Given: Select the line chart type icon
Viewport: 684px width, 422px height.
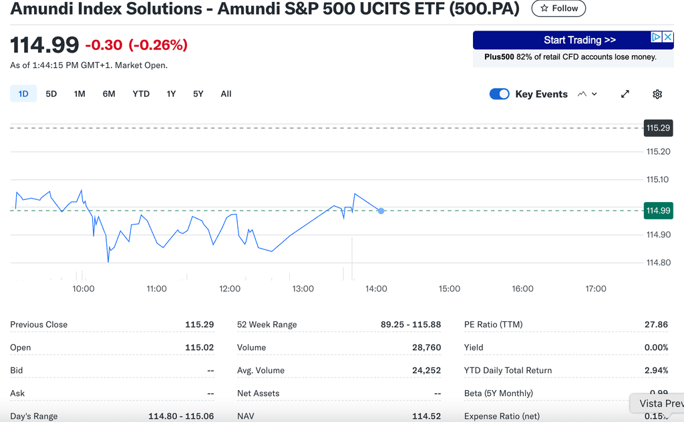Looking at the screenshot, I should [x=582, y=94].
